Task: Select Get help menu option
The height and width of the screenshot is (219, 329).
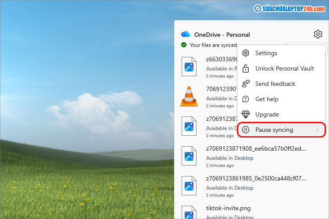Action: 267,99
